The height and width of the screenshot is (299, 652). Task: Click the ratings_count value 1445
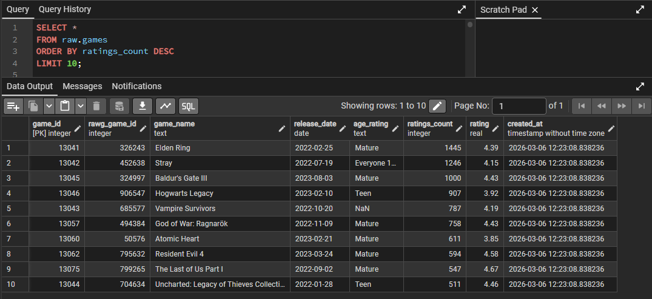pos(434,148)
